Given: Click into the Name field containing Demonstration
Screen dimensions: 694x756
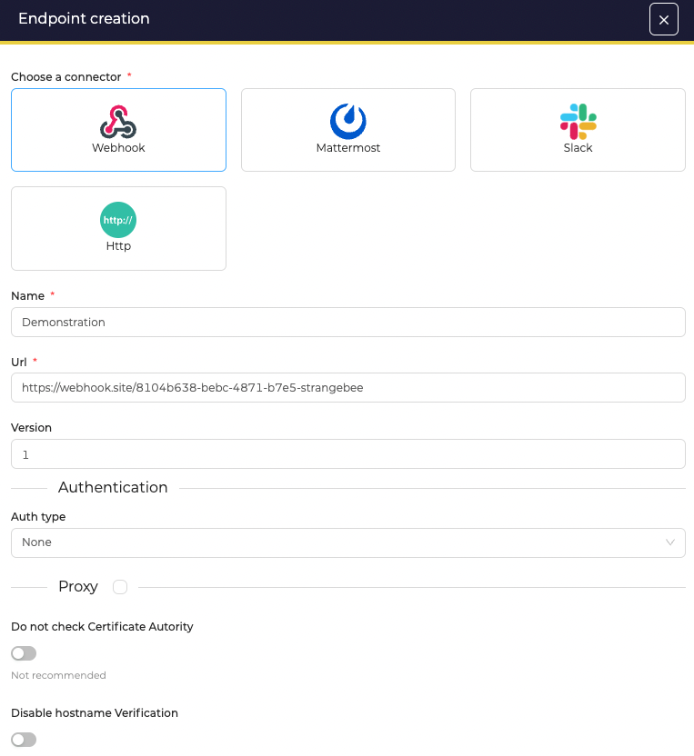Looking at the screenshot, I should 347,323.
